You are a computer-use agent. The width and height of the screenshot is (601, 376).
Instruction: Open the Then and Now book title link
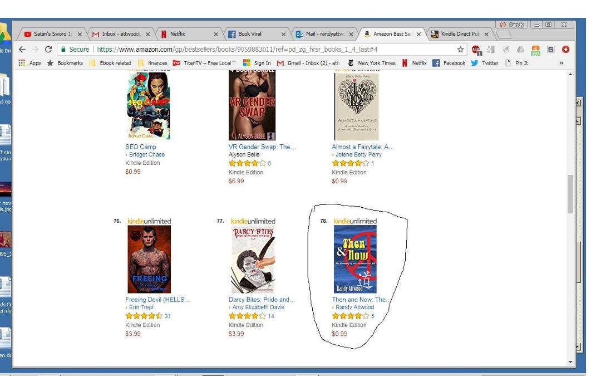coord(359,300)
